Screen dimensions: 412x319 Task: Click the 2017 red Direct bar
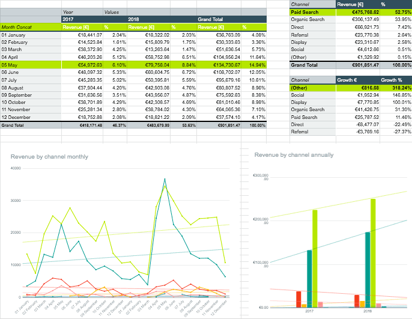tap(298, 299)
